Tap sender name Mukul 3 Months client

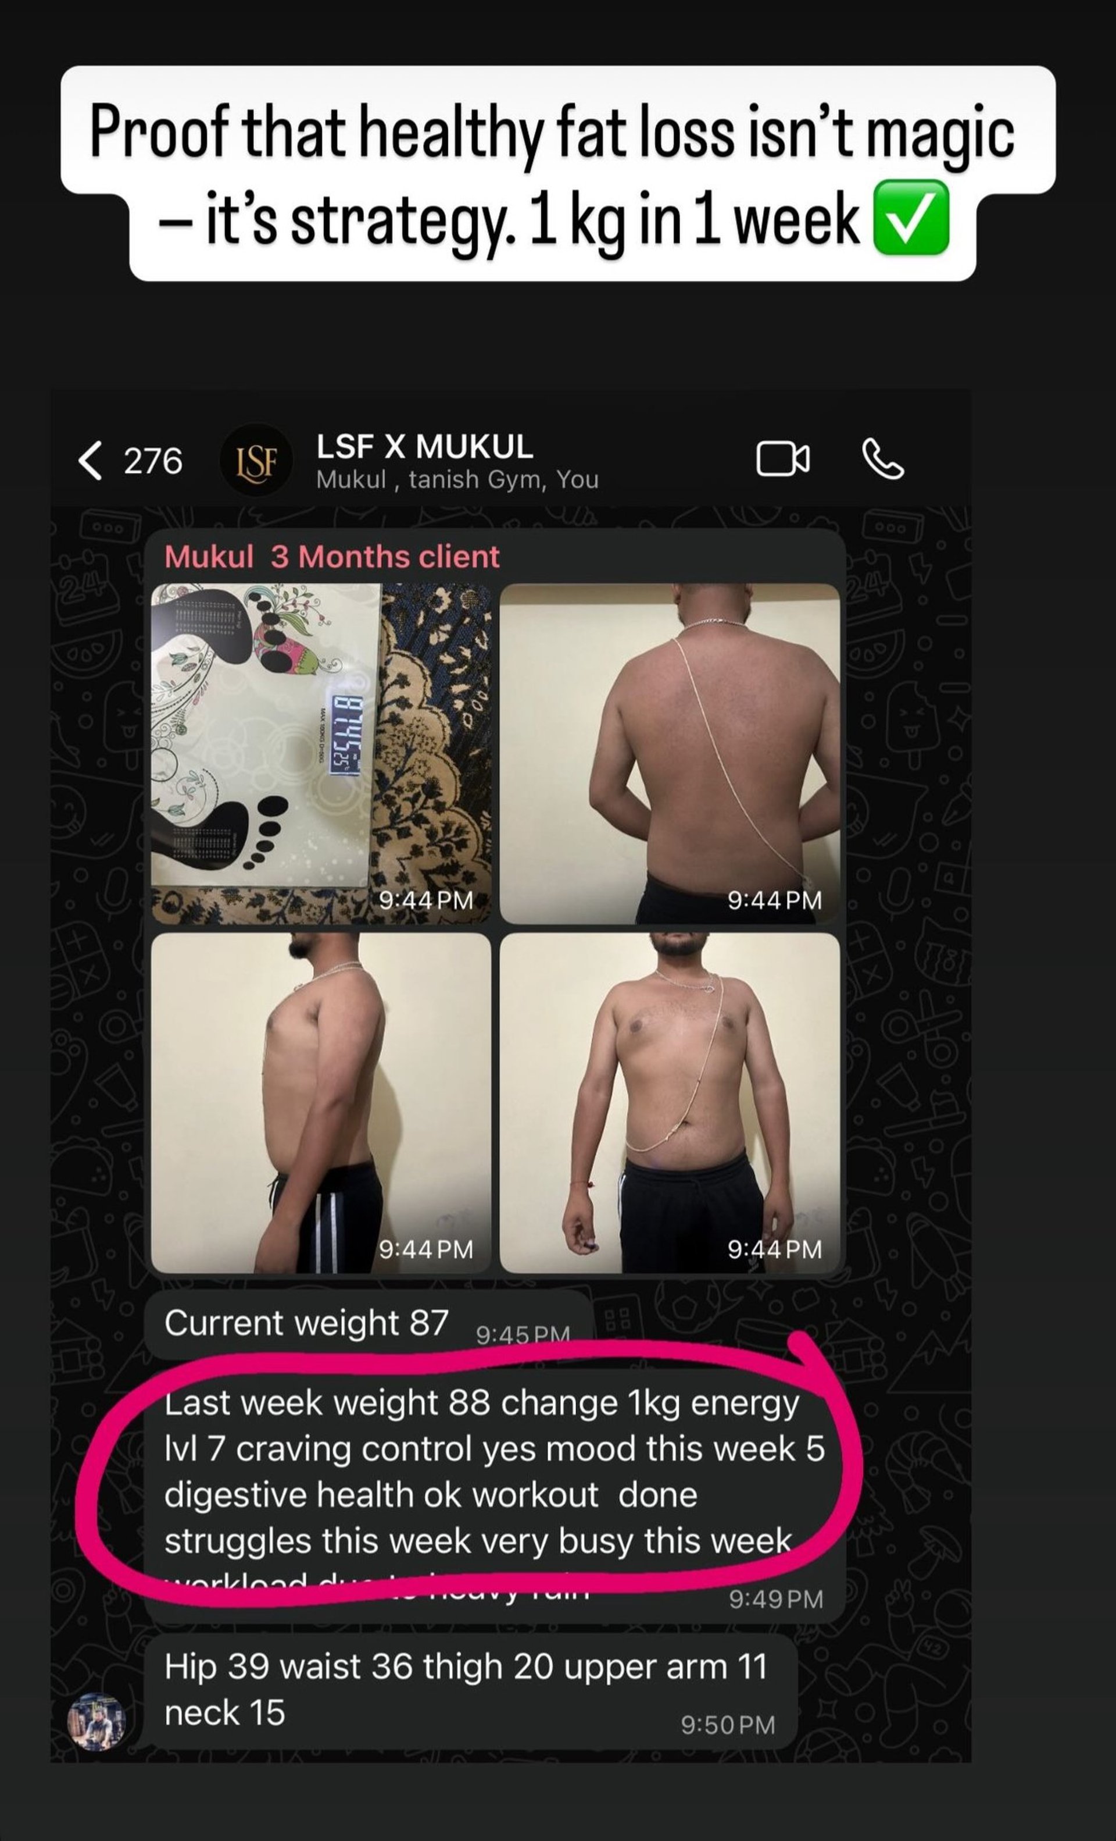331,557
